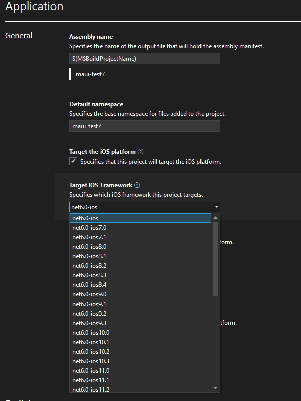Click the Assembly name input field
Image resolution: width=301 pixels, height=401 pixels.
point(145,59)
